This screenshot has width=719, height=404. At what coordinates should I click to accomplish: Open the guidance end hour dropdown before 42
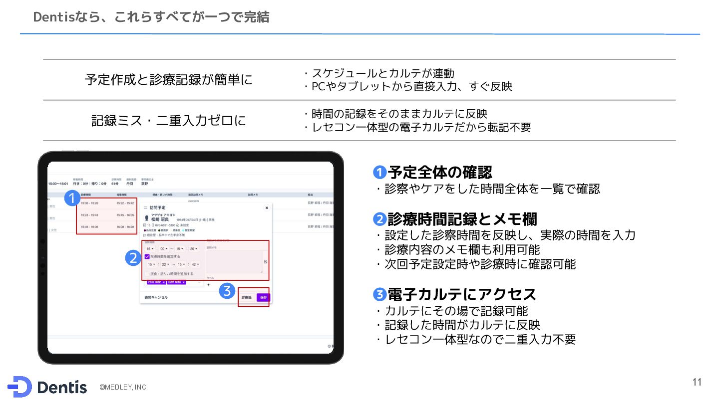[181, 264]
